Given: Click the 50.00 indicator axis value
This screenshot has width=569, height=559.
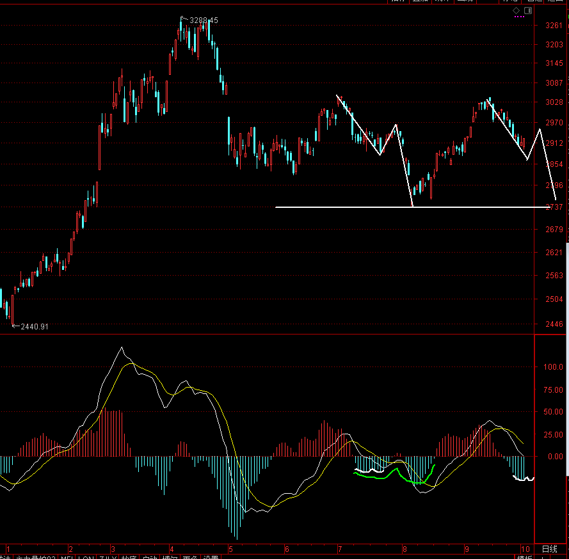Looking at the screenshot, I should [x=553, y=412].
